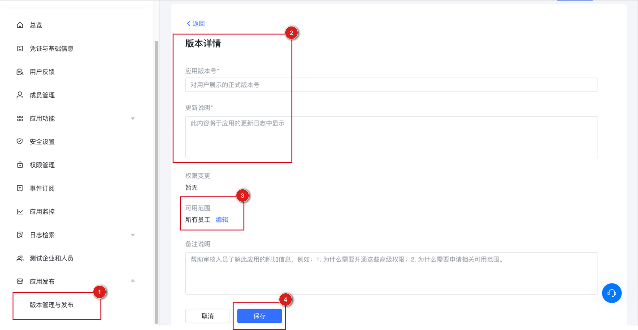Screen dimensions: 638x330
Task: Select the 事件订阅 subscription icon
Action: [x=20, y=188]
